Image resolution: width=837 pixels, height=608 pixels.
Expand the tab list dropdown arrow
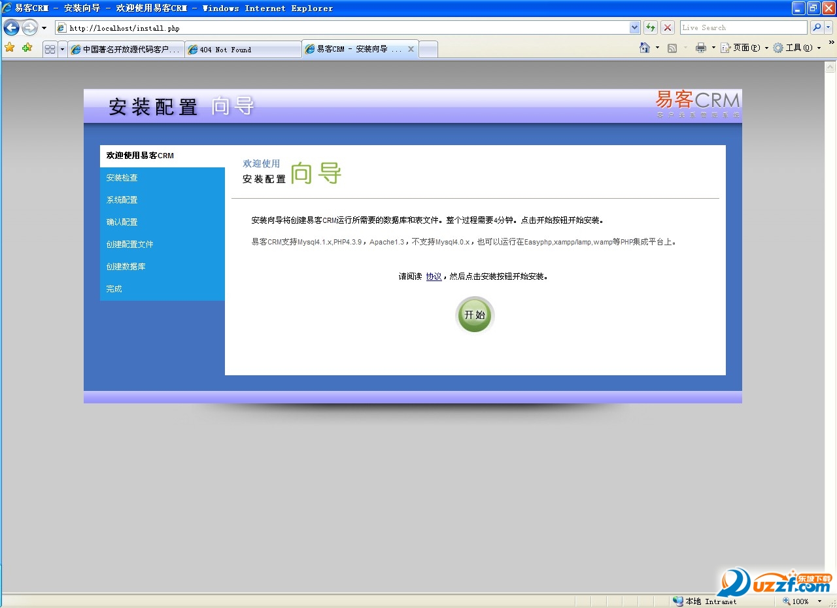pyautogui.click(x=62, y=49)
